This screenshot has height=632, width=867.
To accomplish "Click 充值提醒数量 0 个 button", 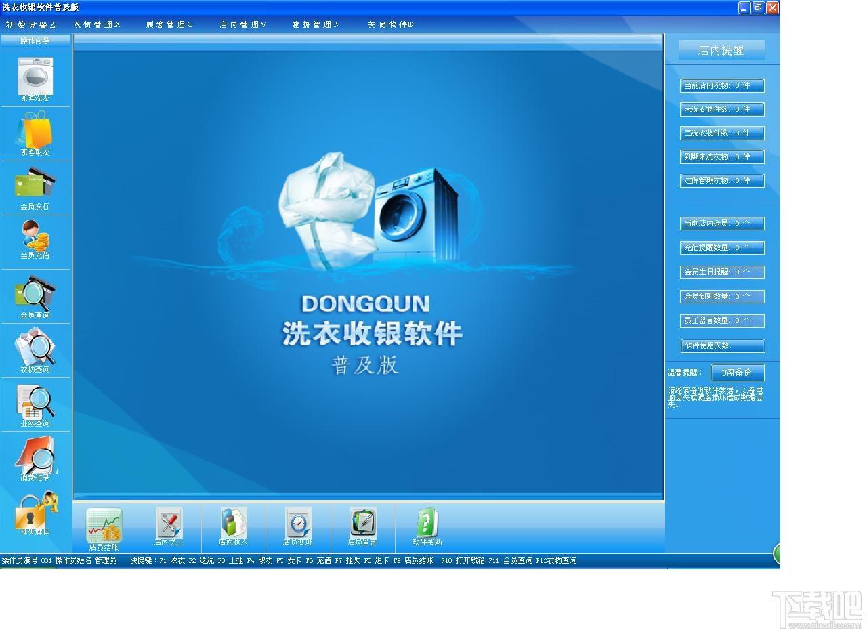I will click(722, 247).
